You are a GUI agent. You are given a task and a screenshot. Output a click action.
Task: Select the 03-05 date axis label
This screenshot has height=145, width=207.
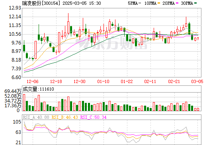[x=197, y=81]
